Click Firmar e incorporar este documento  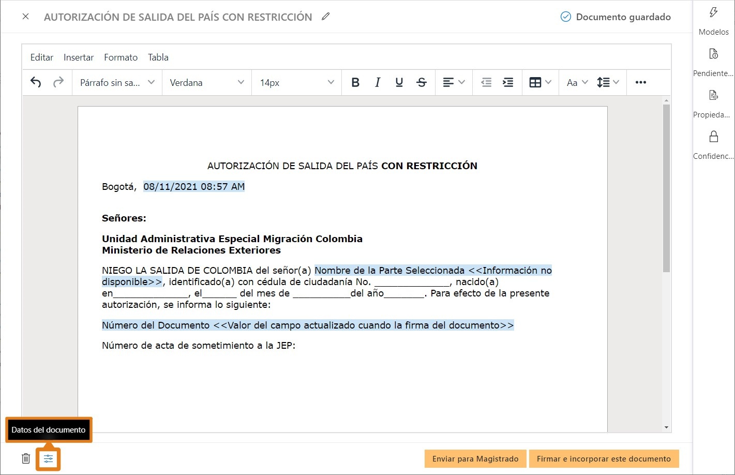click(604, 459)
